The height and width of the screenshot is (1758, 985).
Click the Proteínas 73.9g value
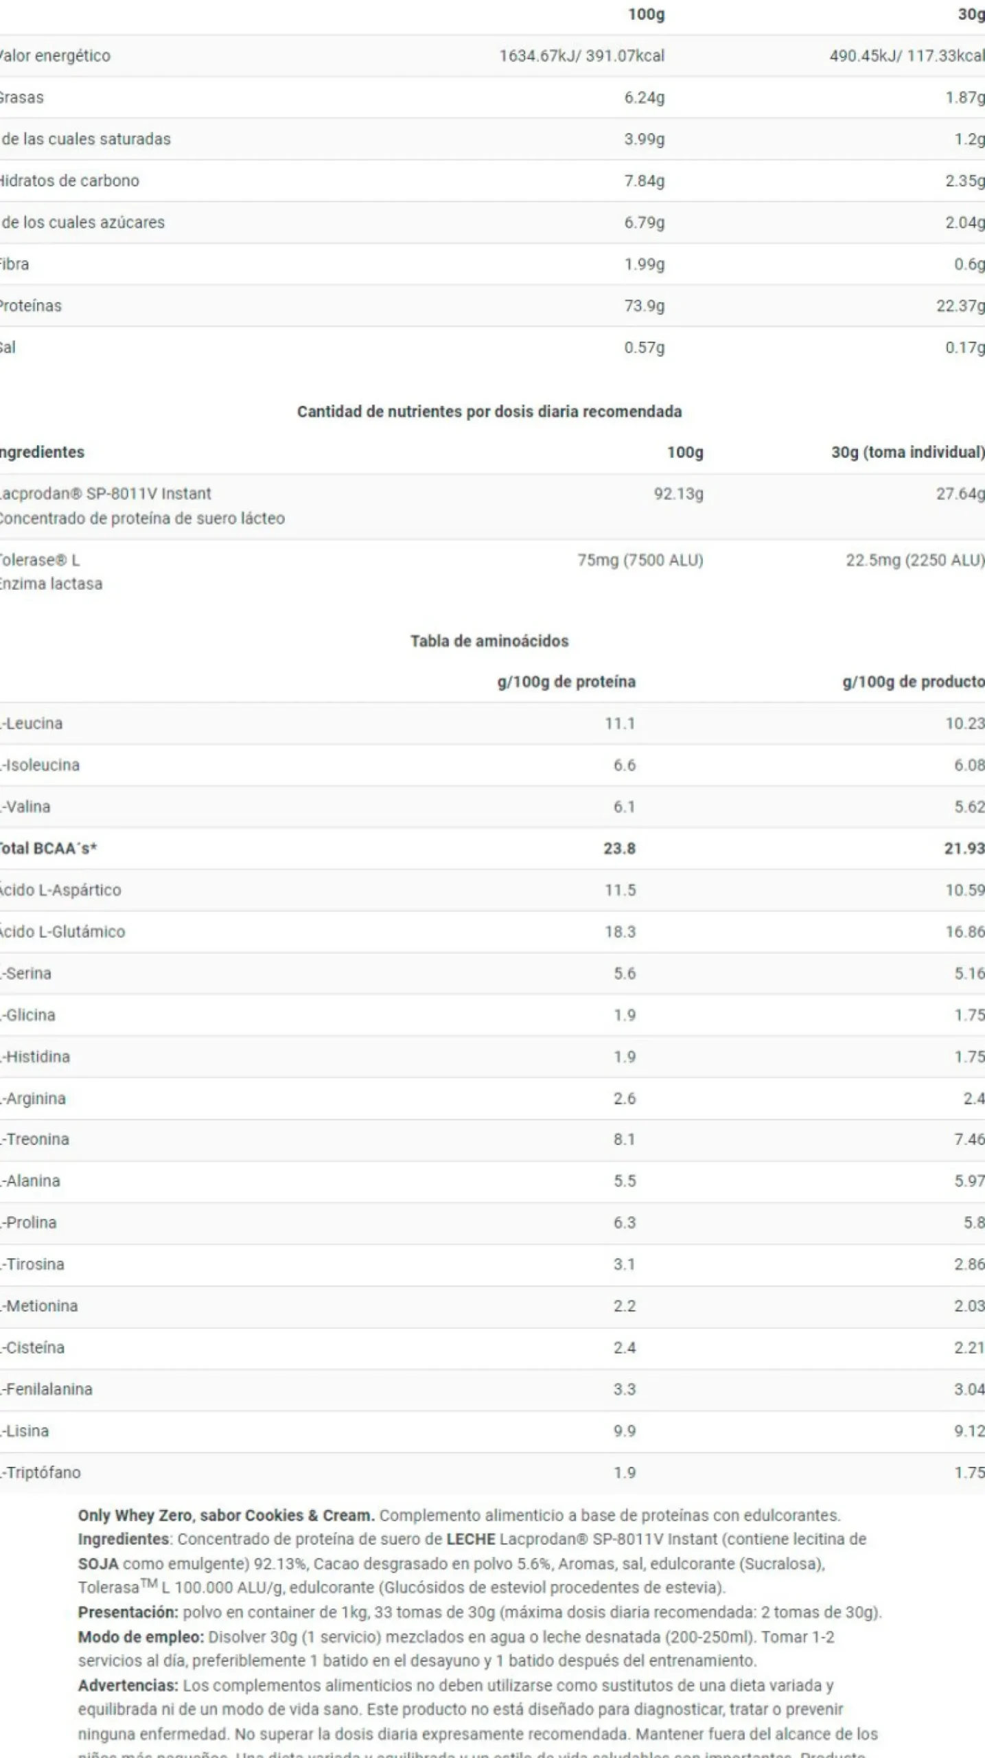(x=644, y=306)
